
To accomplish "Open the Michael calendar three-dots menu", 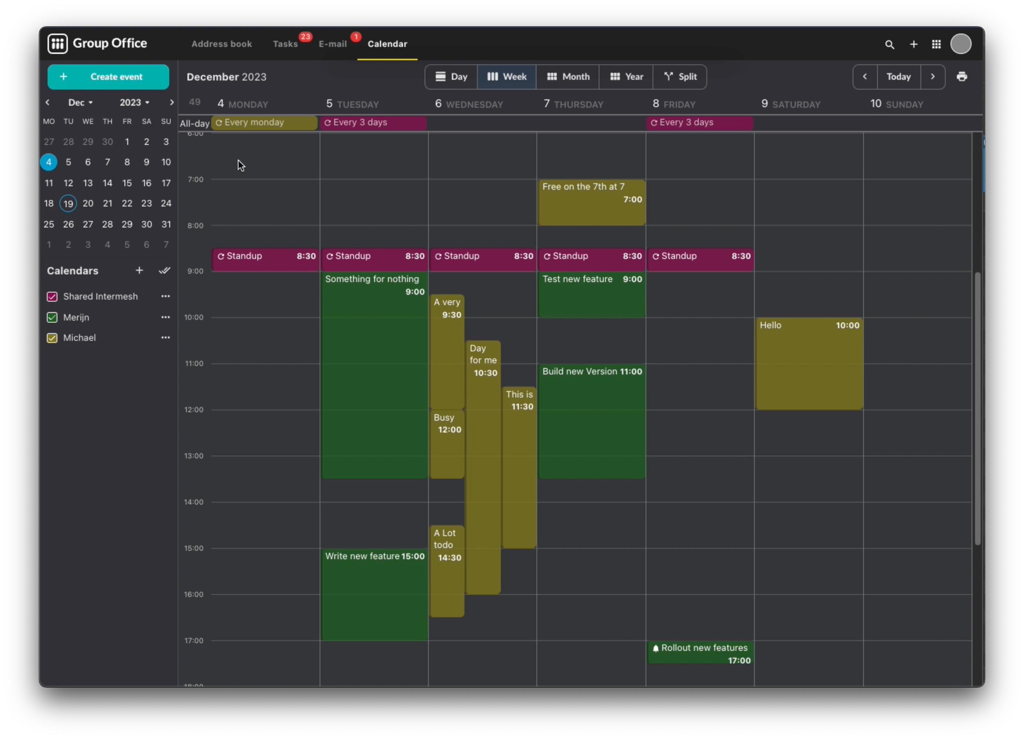I will [165, 337].
